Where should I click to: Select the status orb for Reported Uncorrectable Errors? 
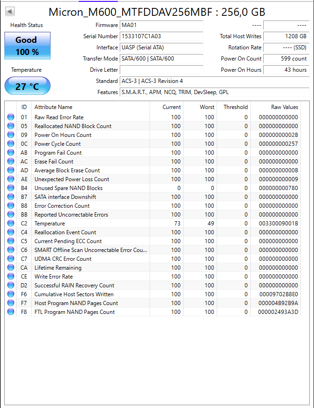coord(11,214)
